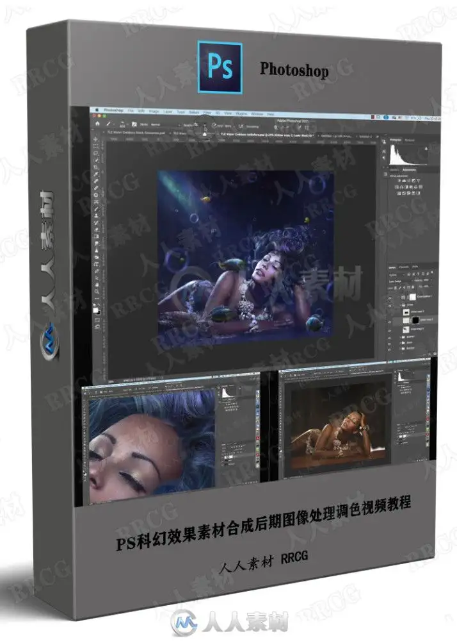The image size is (457, 643).
Task: Open the TLE Water Goddess Stock Resources.psd tab
Action: [x=136, y=133]
